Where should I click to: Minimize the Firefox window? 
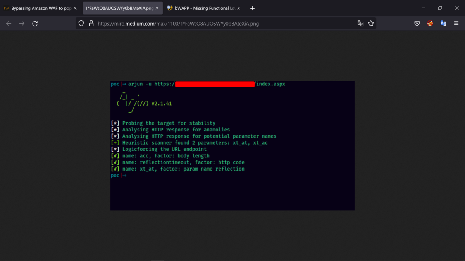423,8
